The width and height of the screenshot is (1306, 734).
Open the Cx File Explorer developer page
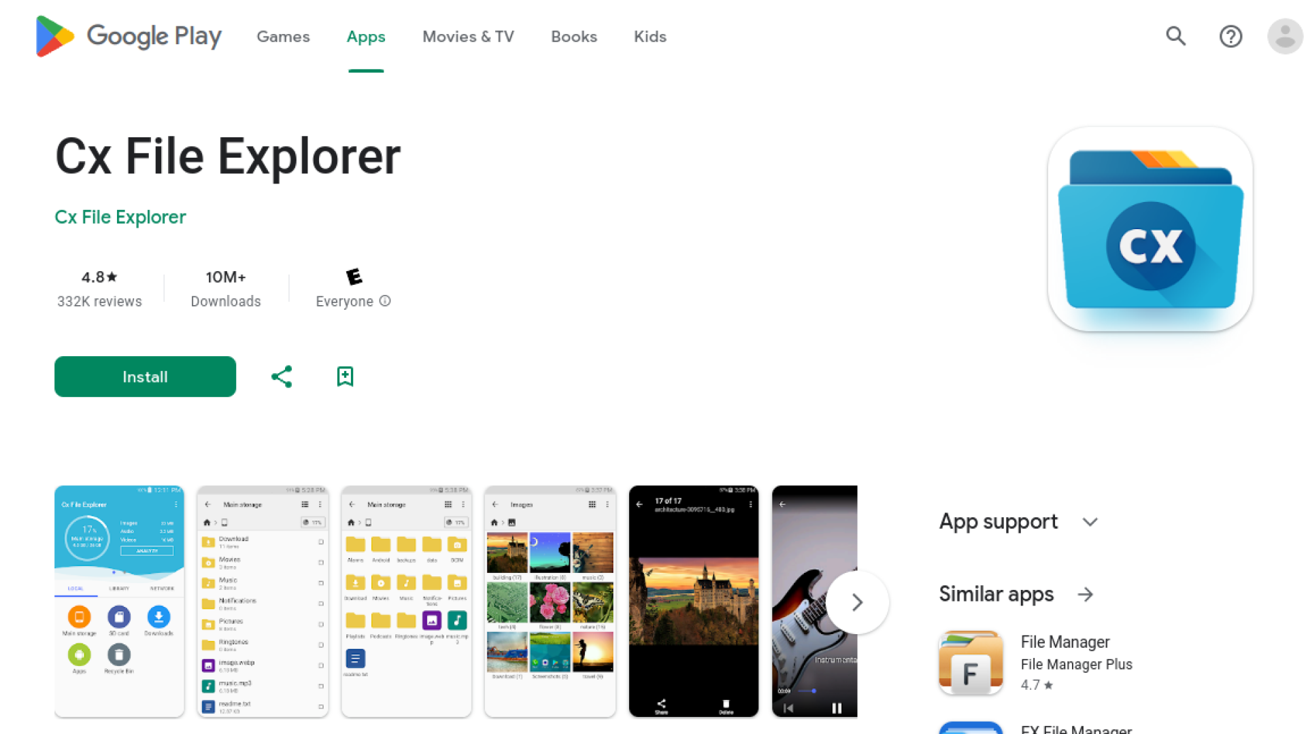[x=120, y=217]
